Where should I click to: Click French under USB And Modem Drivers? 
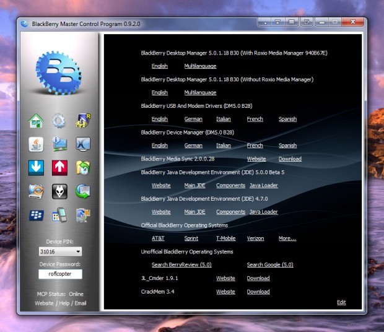pyautogui.click(x=255, y=119)
